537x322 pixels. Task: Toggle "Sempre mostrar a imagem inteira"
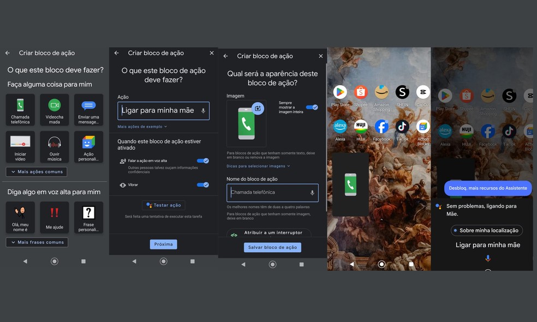[x=312, y=108]
